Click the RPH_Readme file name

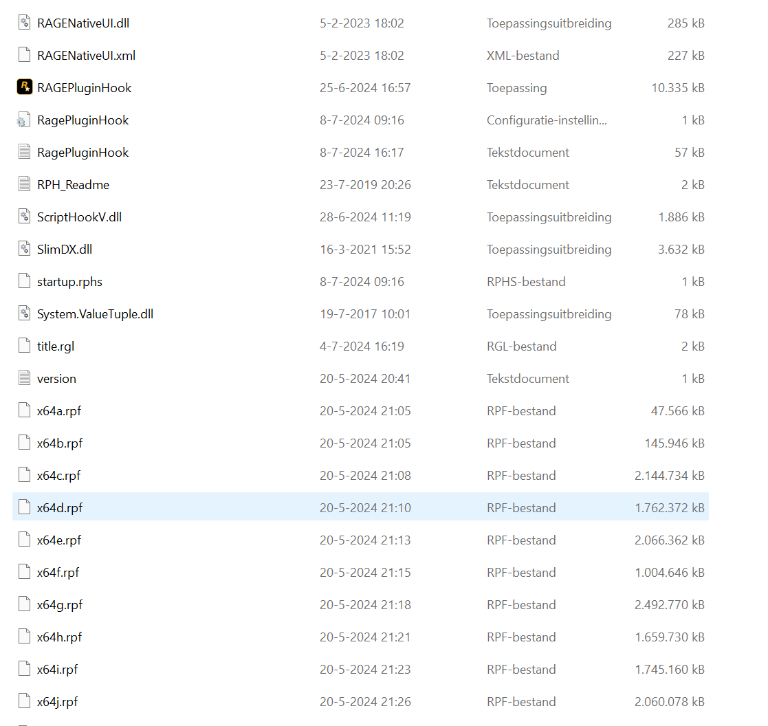[73, 185]
